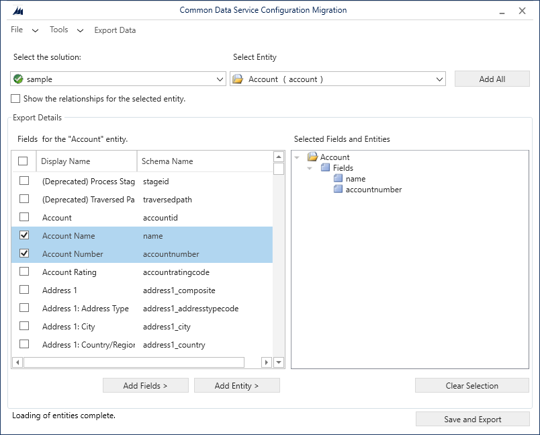Click the traversedpath schema name cell

click(x=167, y=200)
